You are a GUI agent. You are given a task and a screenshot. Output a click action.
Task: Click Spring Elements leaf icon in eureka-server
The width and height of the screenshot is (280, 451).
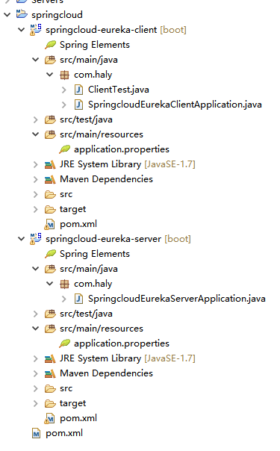tap(50, 254)
